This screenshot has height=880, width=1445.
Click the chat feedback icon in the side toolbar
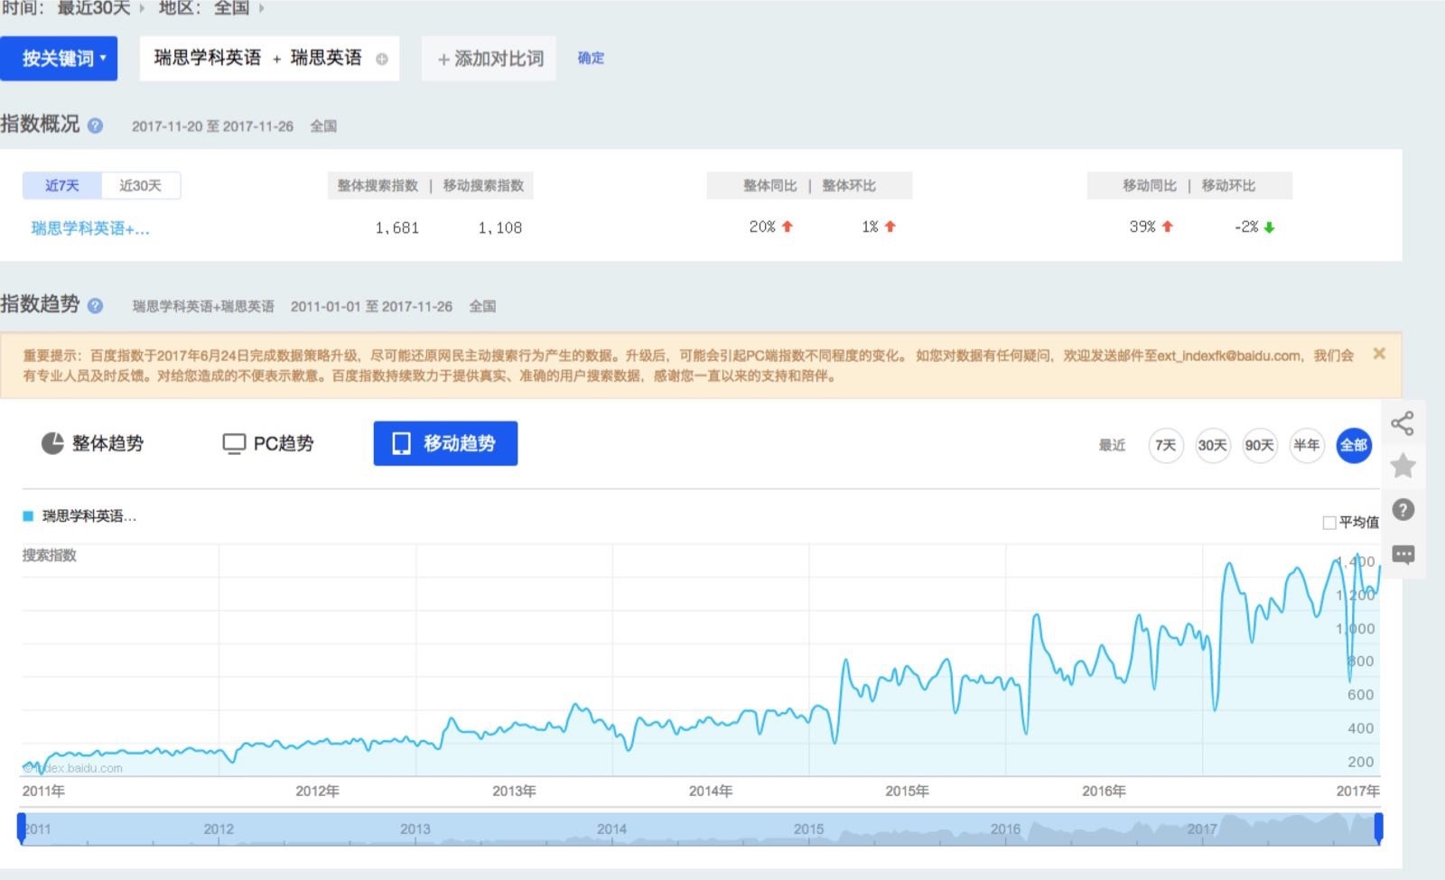click(x=1403, y=554)
